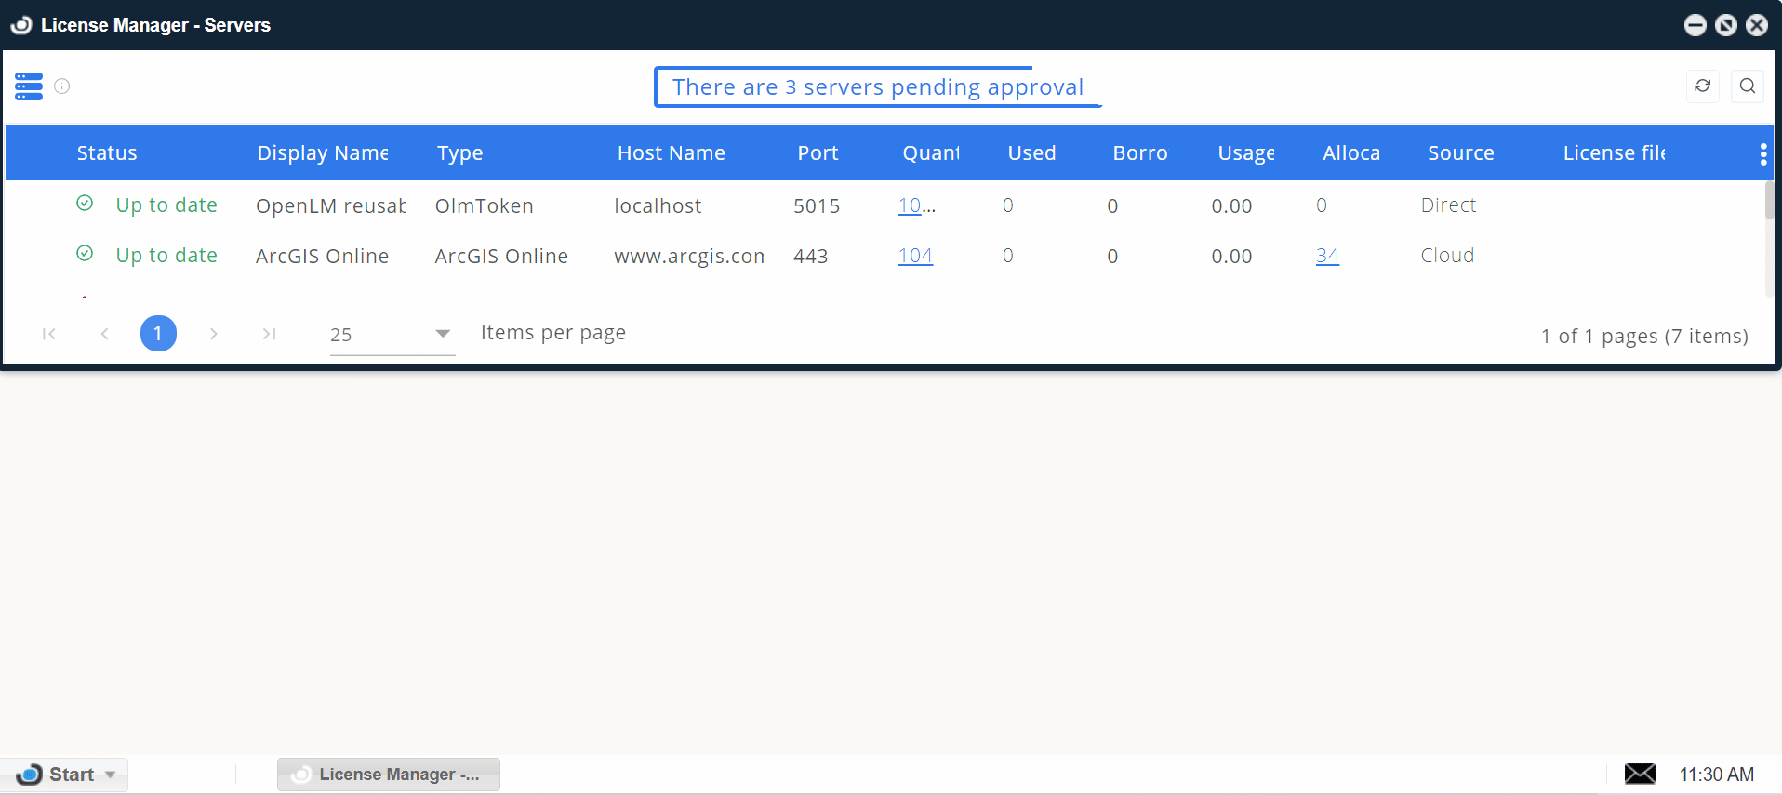The height and width of the screenshot is (795, 1782).
Task: Switch to License Manager taskbar item
Action: click(389, 775)
